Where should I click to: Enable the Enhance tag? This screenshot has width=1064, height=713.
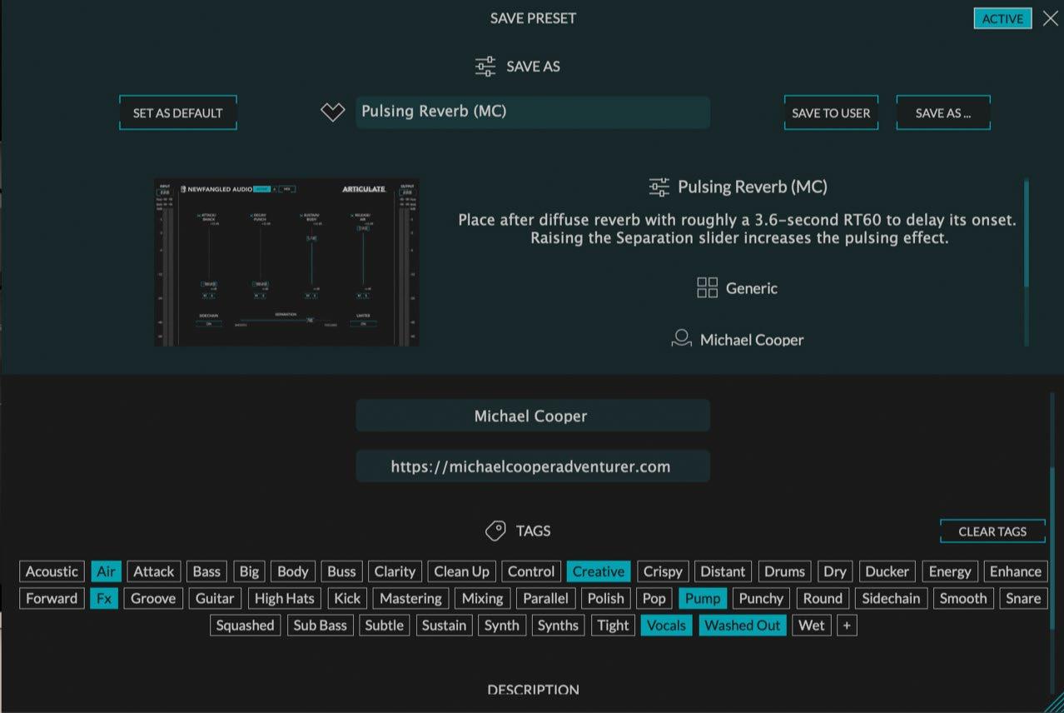click(1015, 571)
